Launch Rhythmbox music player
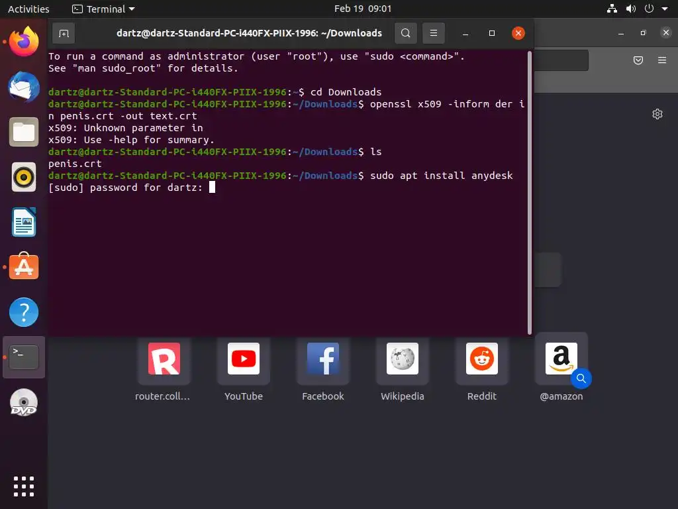Viewport: 678px width, 509px height. 24,177
